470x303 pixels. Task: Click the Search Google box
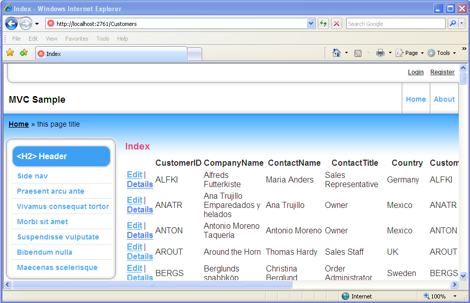tap(396, 24)
